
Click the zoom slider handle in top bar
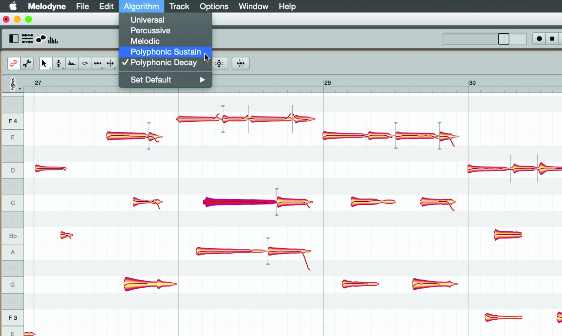click(504, 39)
